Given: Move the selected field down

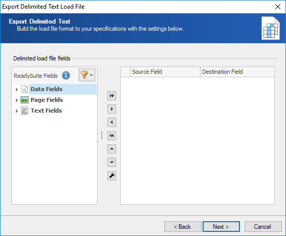Looking at the screenshot, I should 112,162.
